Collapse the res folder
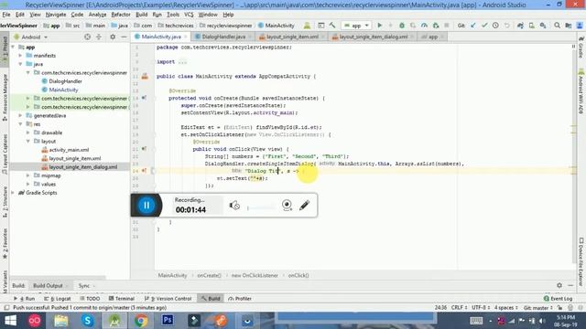This screenshot has width=586, height=329. (20, 124)
